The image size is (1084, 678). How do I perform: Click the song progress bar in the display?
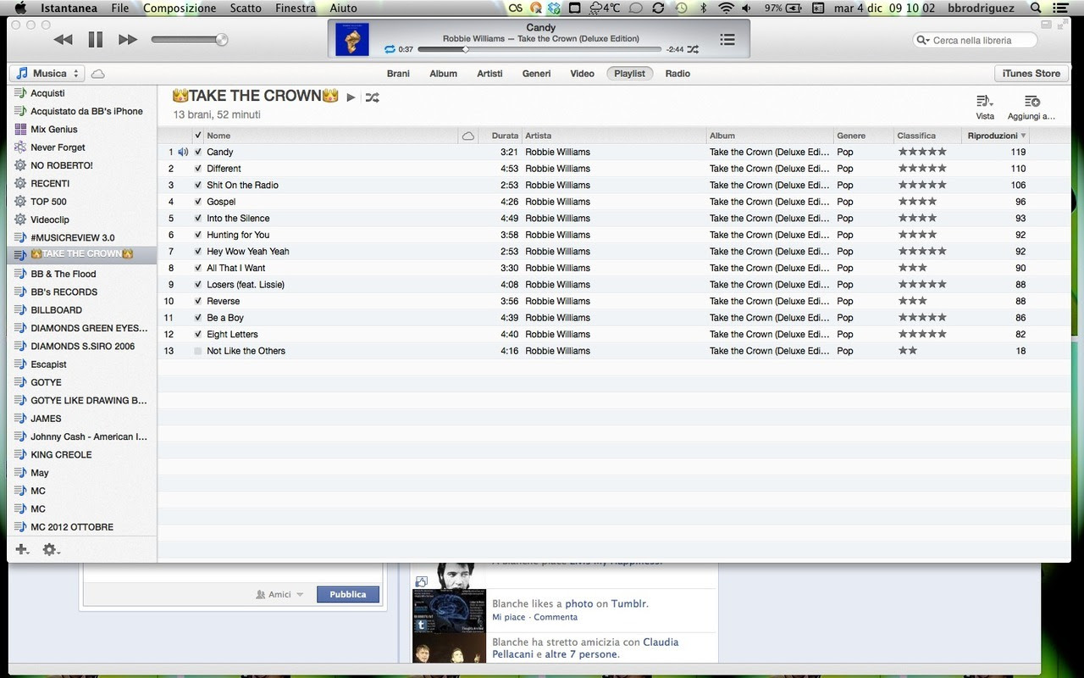540,49
